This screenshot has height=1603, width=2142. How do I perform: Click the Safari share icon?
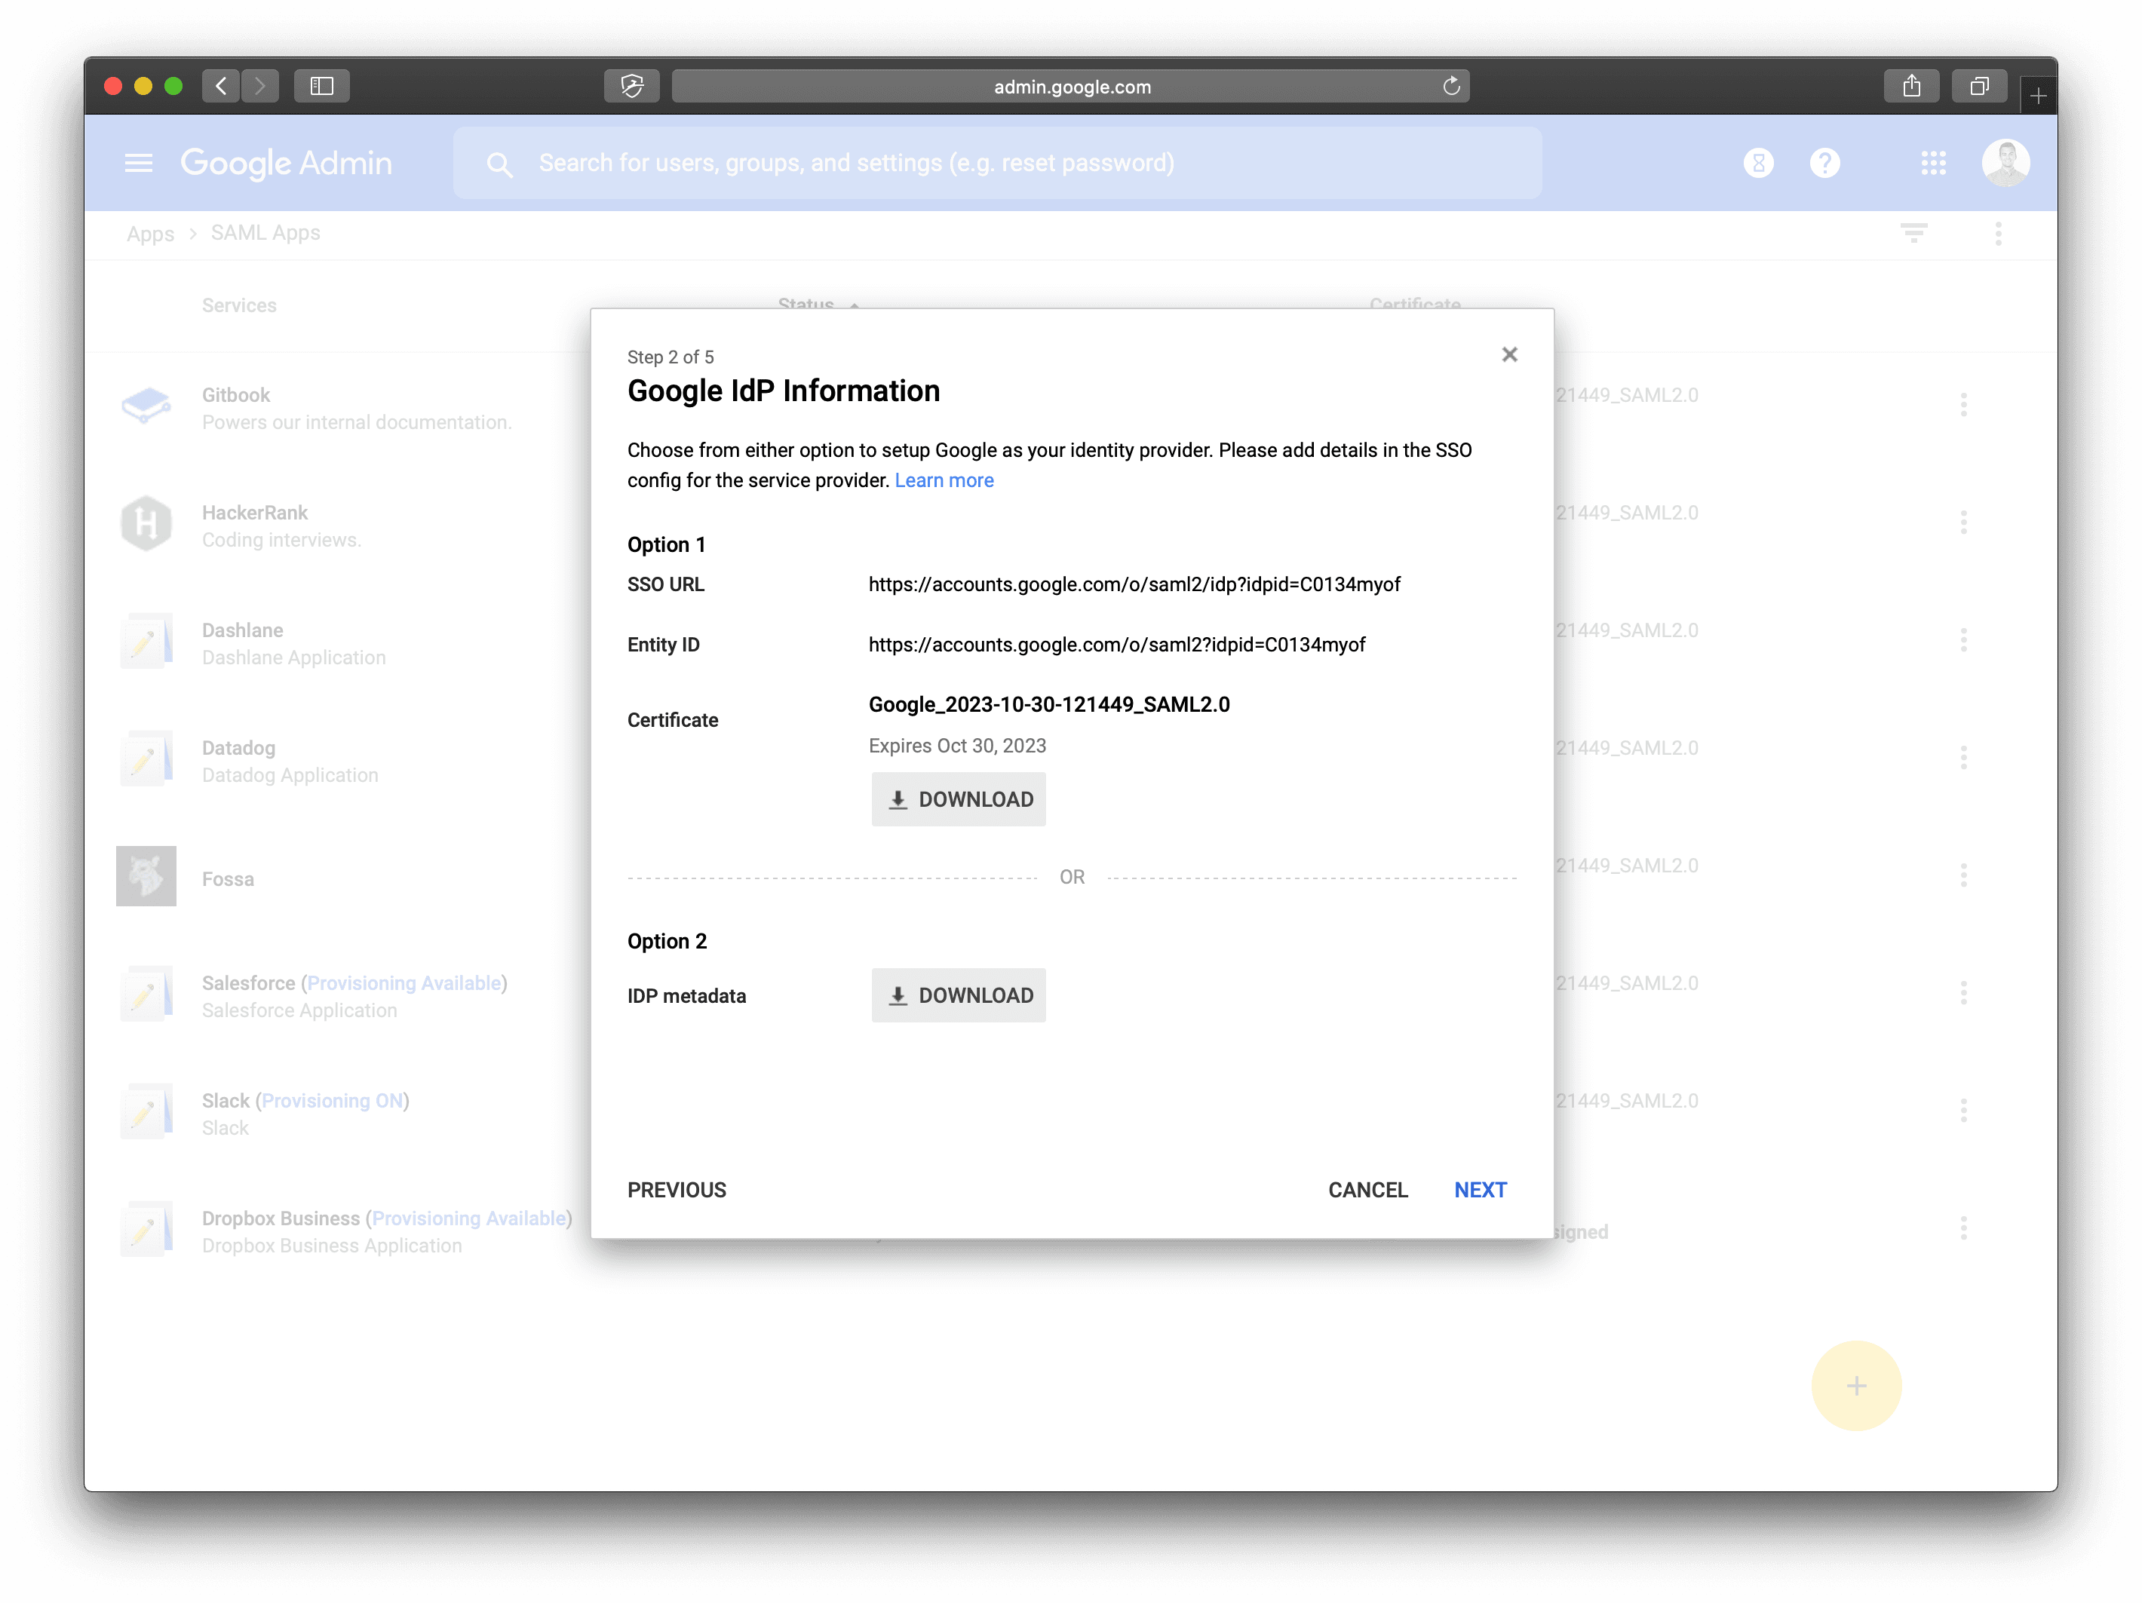tap(1910, 86)
